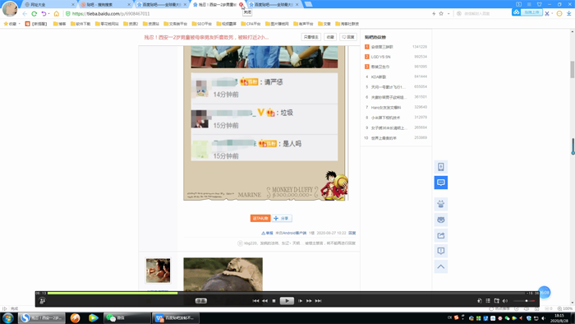Open the scissors screenshot tool
Screen dimensions: 575x324
547,14
